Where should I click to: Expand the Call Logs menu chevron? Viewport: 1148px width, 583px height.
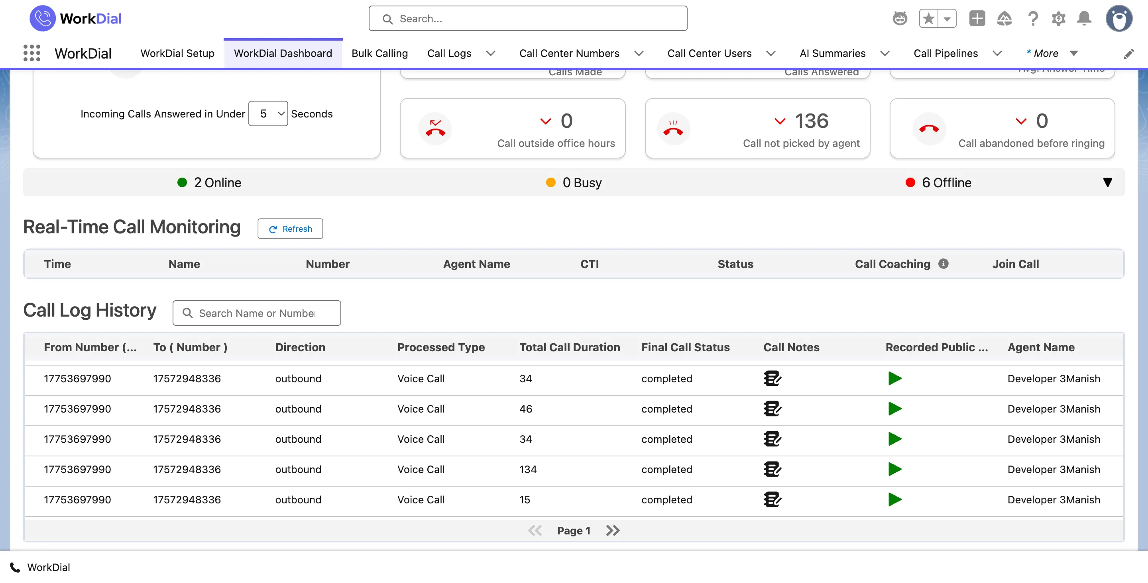pos(491,53)
